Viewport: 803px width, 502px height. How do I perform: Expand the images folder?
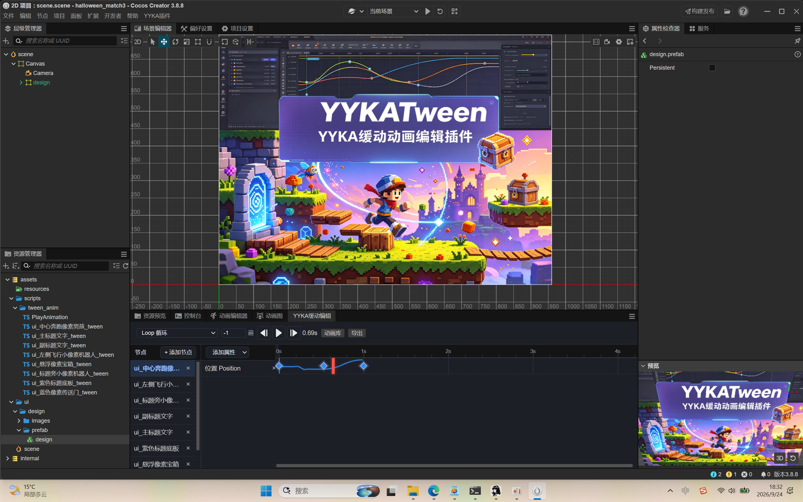click(19, 421)
